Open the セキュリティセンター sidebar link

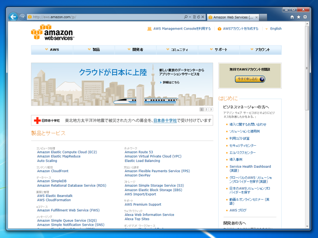[x=243, y=146]
